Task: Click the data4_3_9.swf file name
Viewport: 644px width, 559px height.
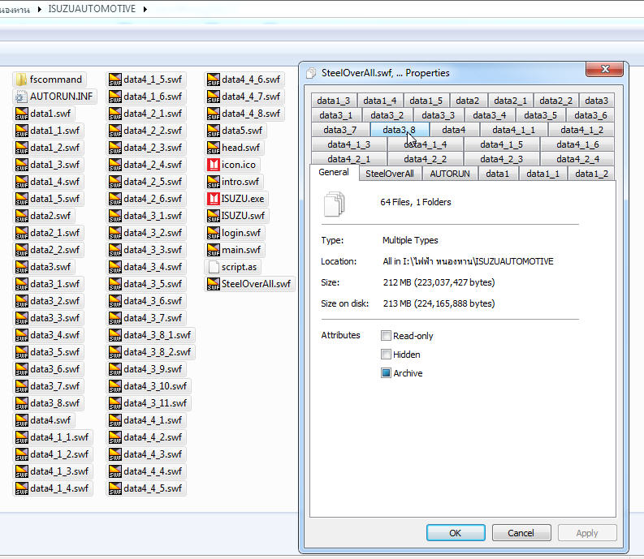Action: pyautogui.click(x=153, y=369)
